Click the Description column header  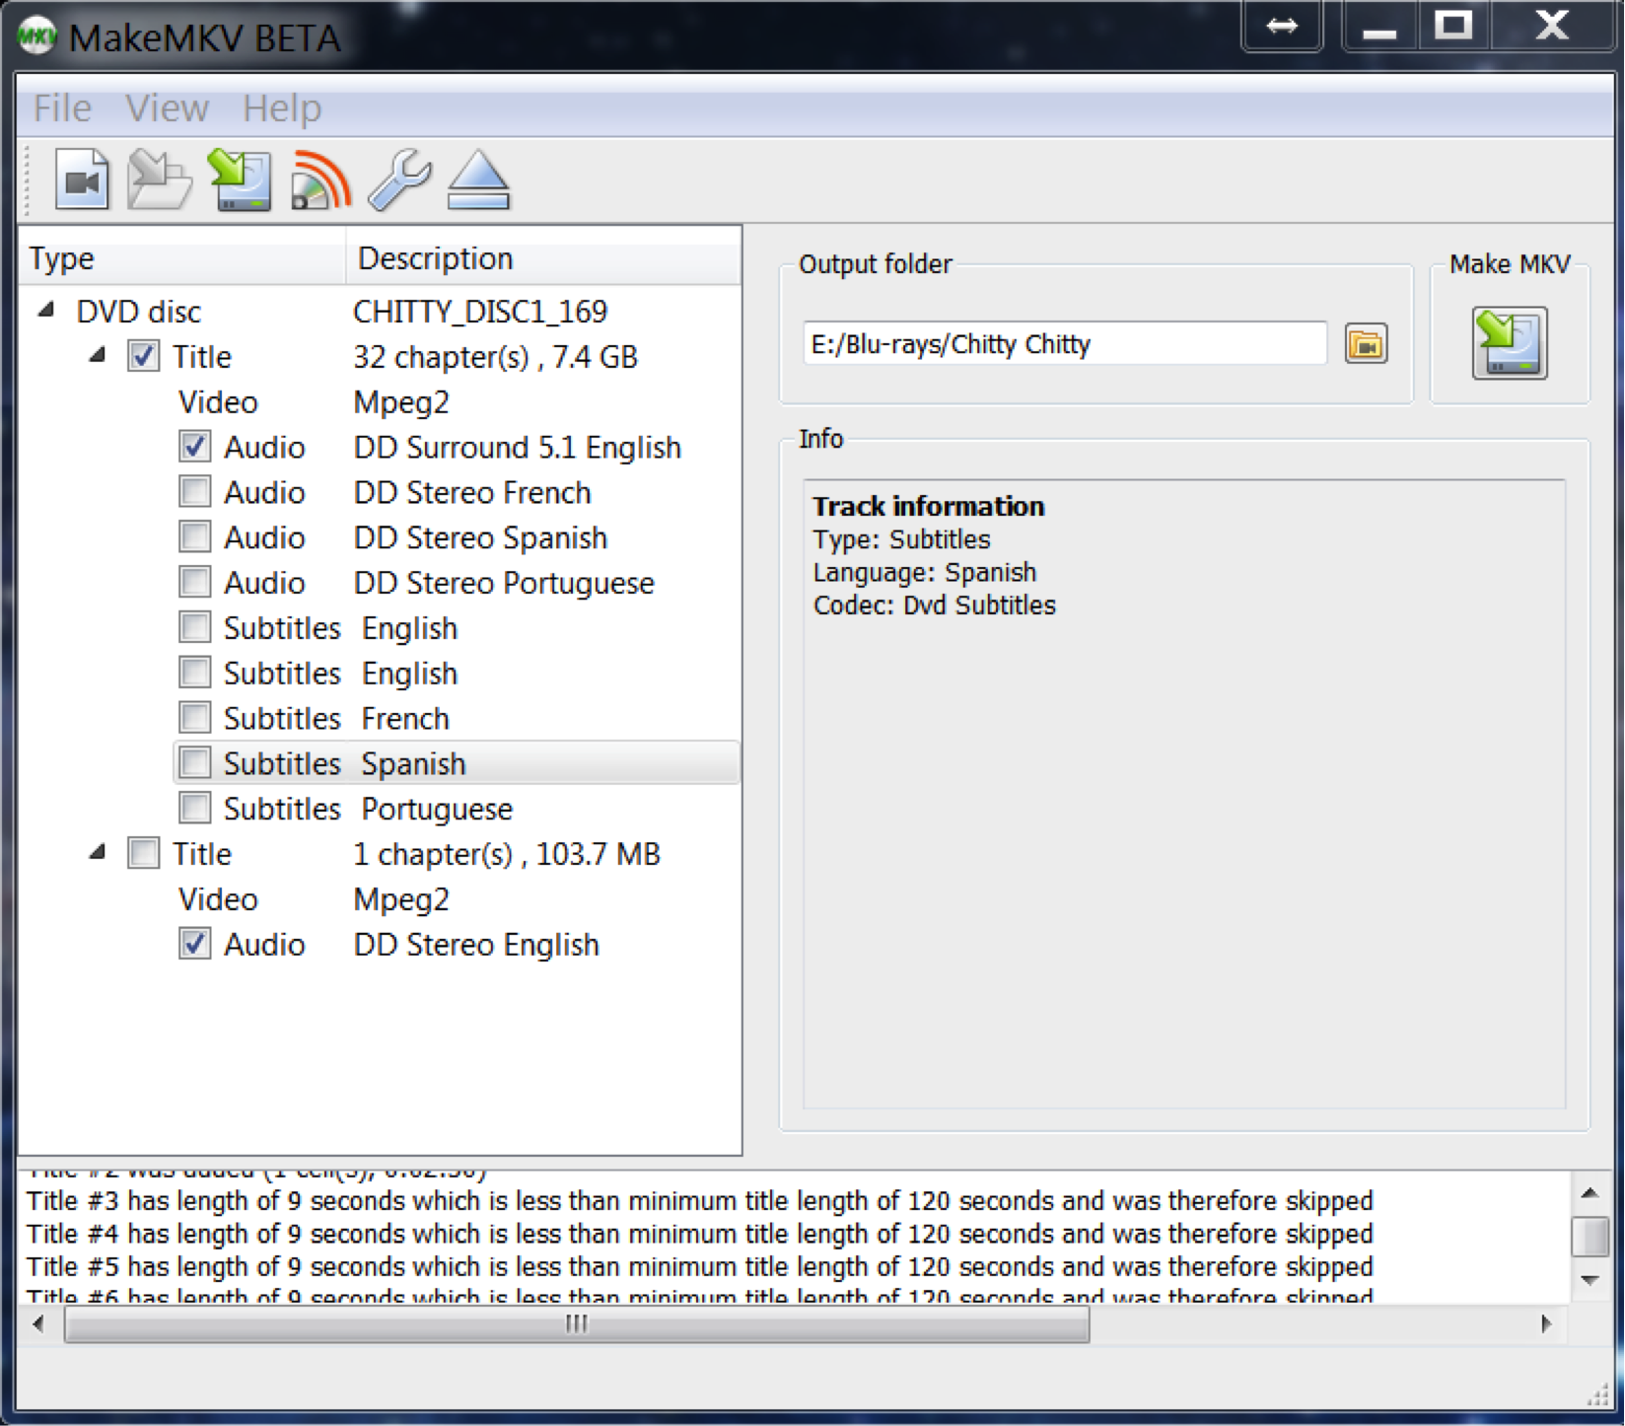click(543, 258)
